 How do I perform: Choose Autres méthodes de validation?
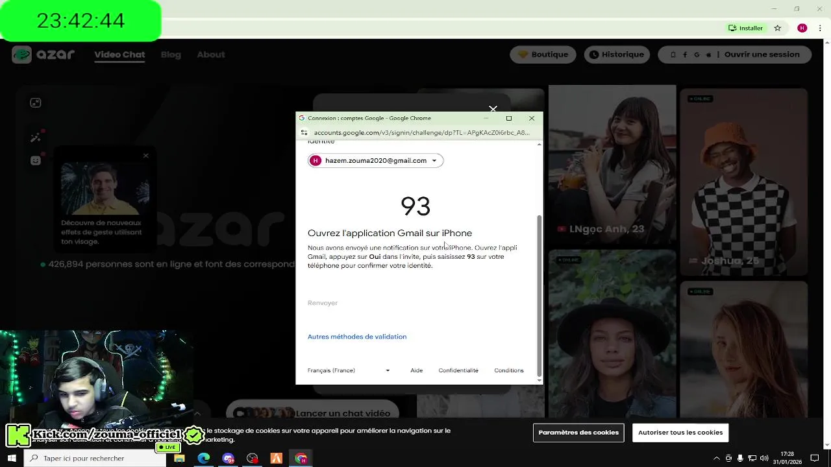pyautogui.click(x=357, y=337)
